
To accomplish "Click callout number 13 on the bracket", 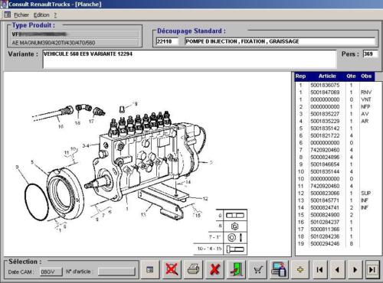I will 143,214.
